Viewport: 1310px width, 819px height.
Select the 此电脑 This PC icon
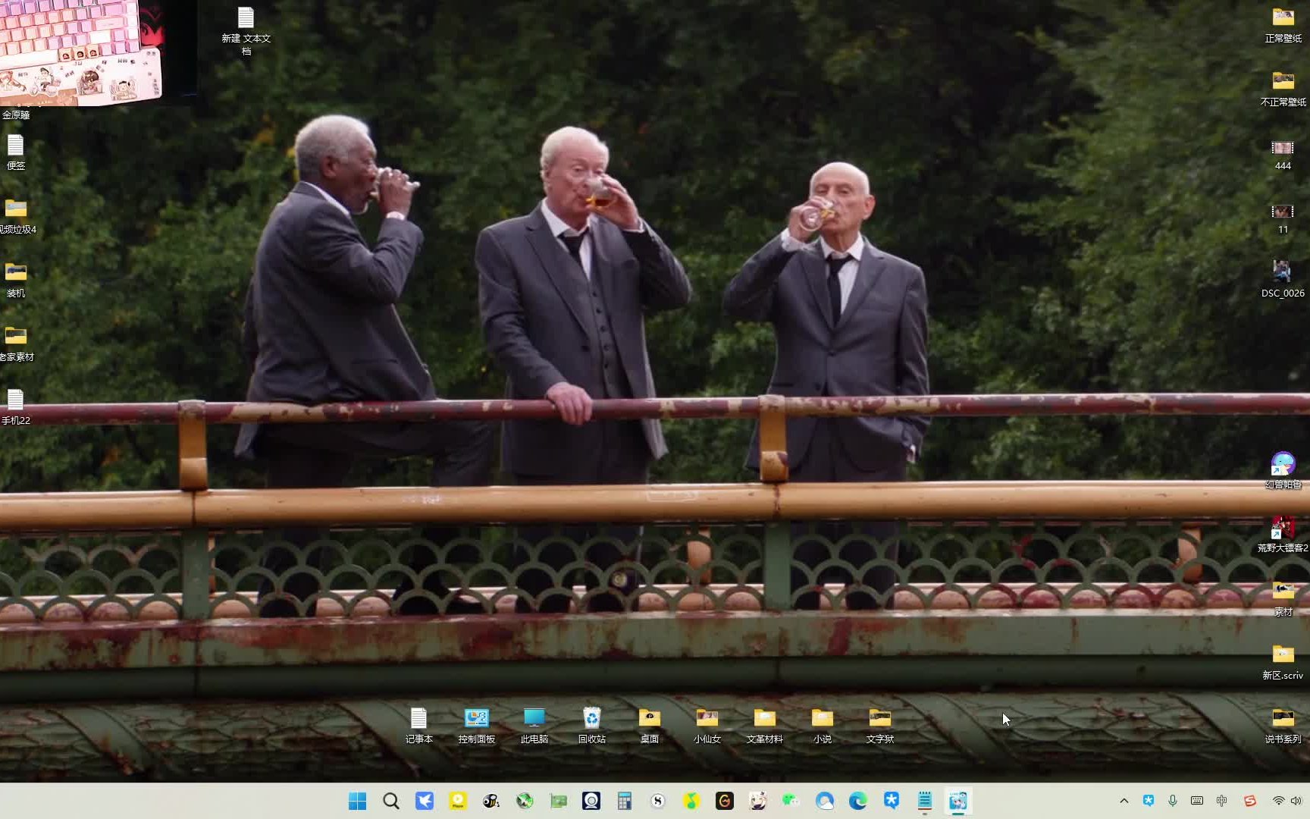(x=534, y=725)
